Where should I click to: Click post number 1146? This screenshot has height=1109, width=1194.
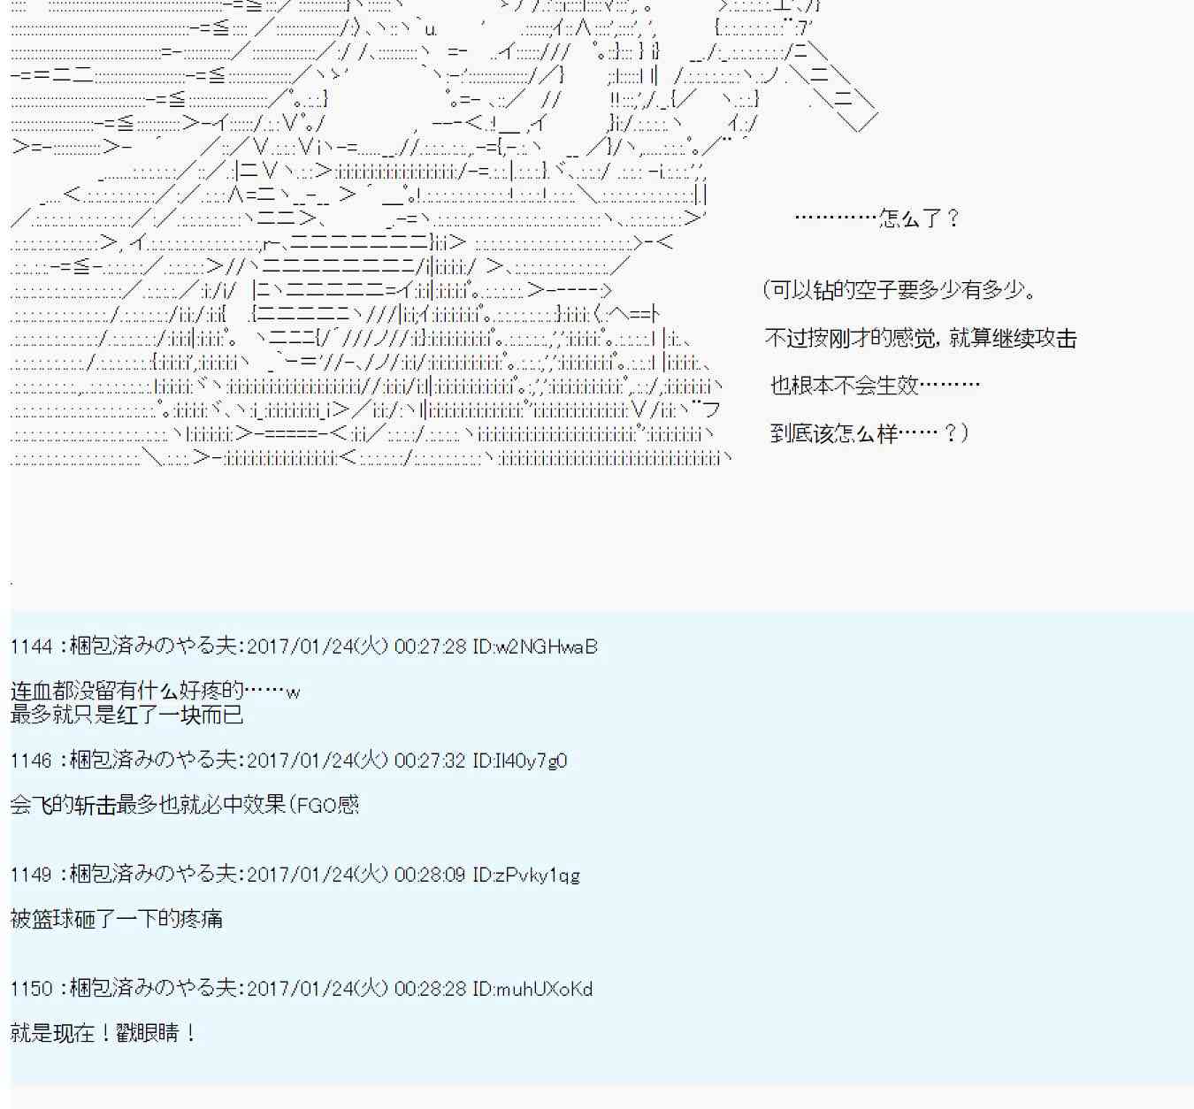[32, 761]
